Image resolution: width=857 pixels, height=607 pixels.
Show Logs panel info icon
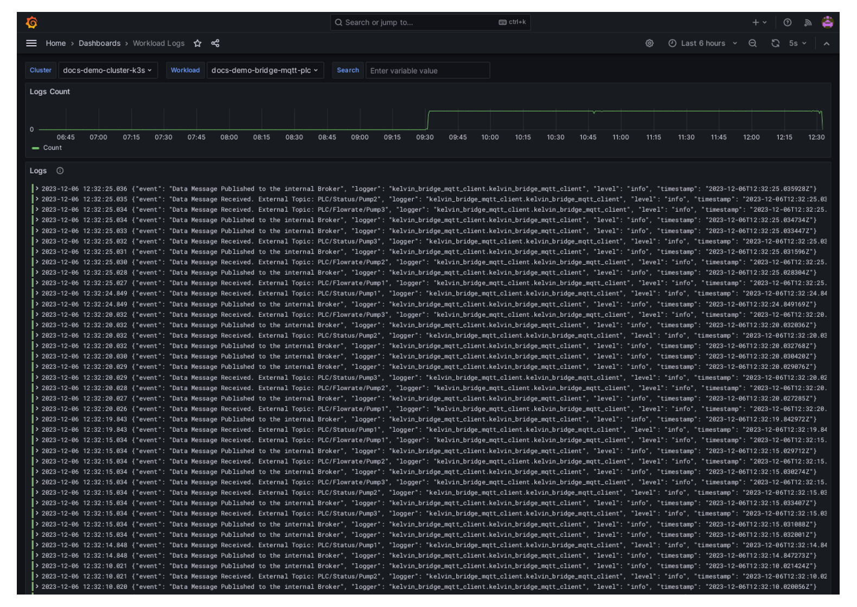click(x=60, y=171)
